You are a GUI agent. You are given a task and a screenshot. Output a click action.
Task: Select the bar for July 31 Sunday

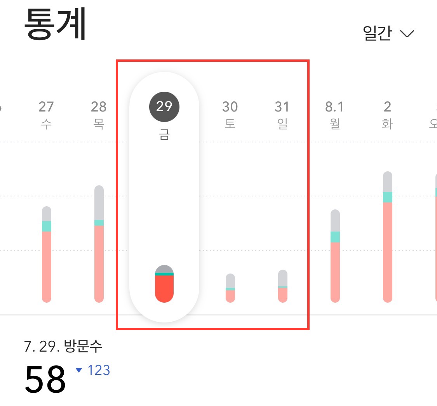[282, 286]
